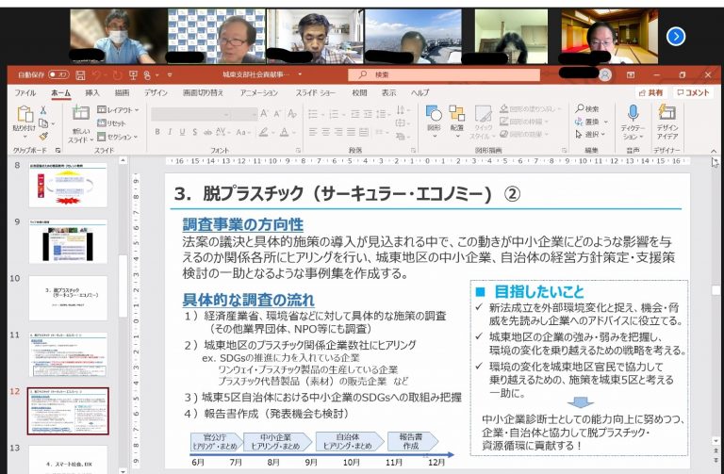
Task: Click the blue next-participants arrow in Zoom
Action: pyautogui.click(x=676, y=37)
